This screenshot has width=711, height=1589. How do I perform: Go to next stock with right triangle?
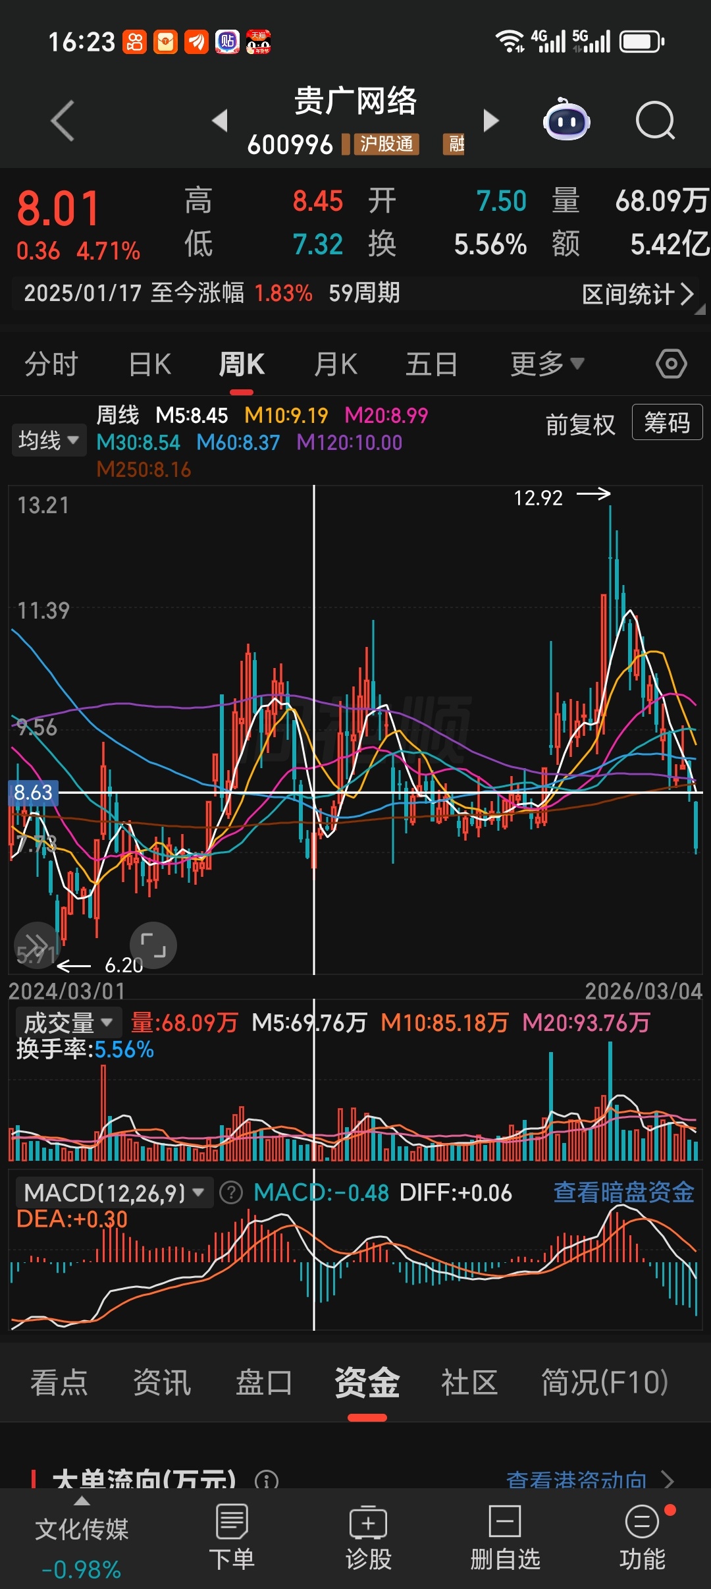click(x=491, y=121)
